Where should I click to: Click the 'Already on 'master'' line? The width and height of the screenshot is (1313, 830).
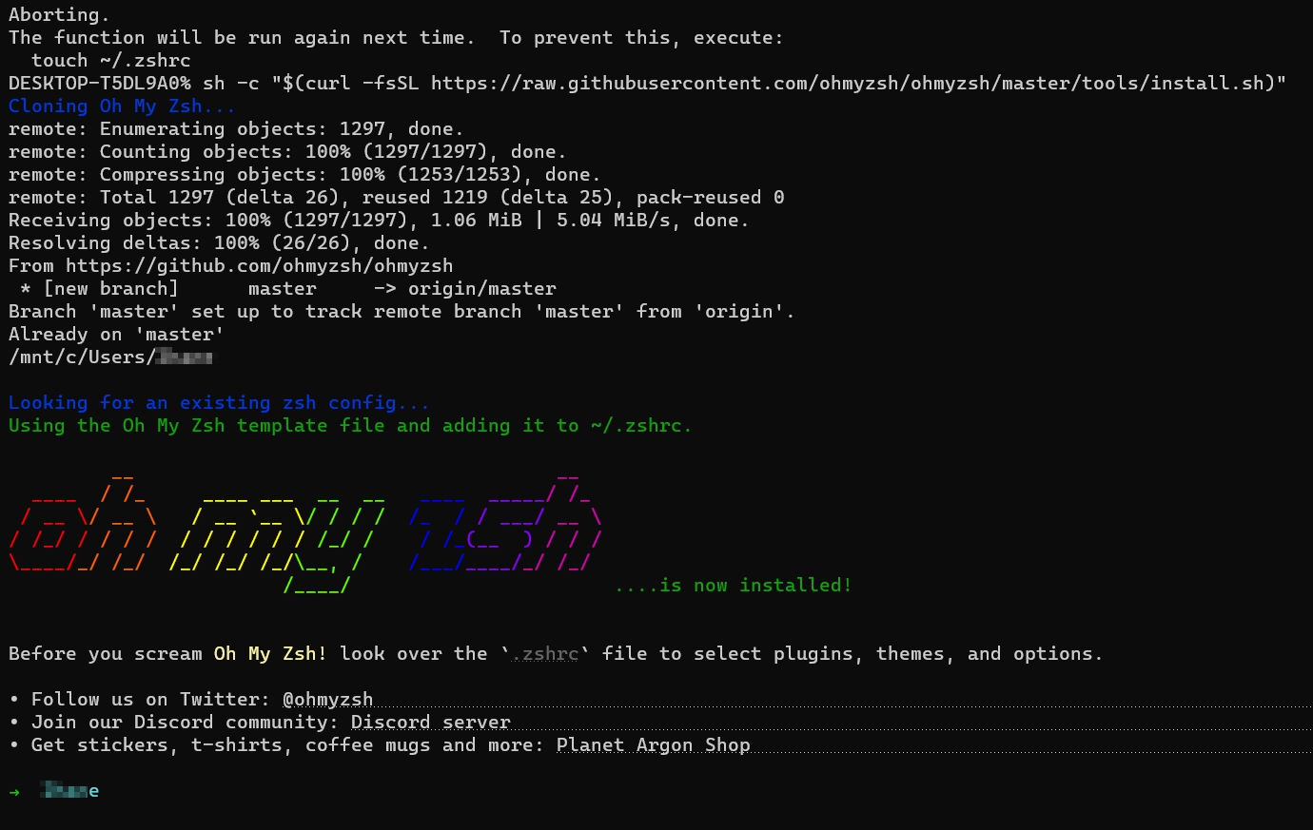coord(116,335)
